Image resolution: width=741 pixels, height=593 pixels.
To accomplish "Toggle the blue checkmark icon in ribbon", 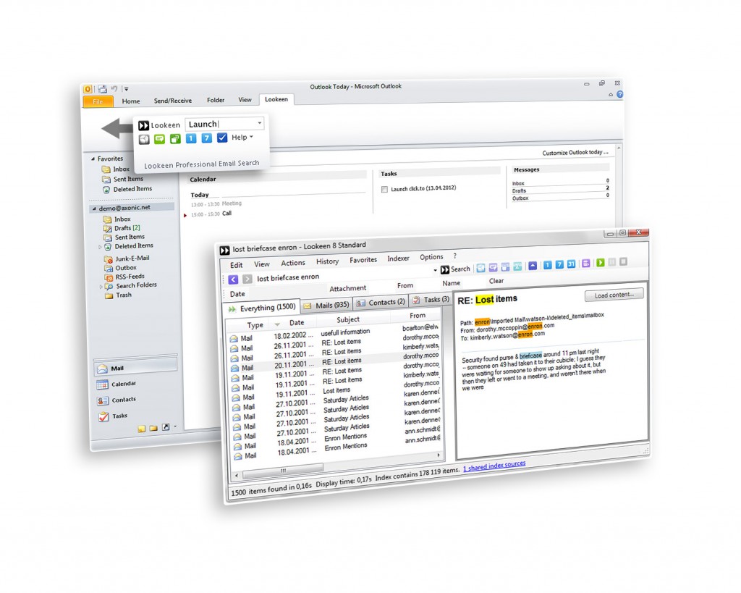I will pyautogui.click(x=222, y=138).
